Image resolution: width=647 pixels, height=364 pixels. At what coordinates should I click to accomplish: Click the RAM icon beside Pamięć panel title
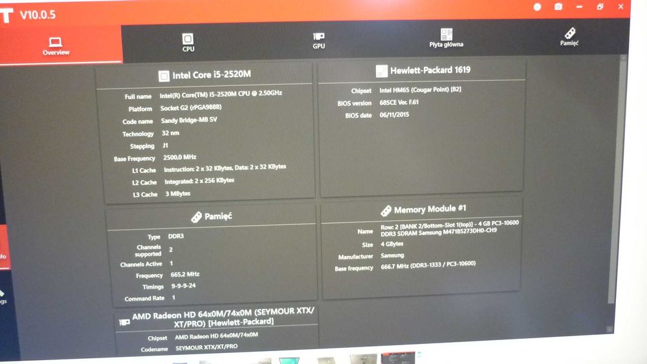(197, 217)
